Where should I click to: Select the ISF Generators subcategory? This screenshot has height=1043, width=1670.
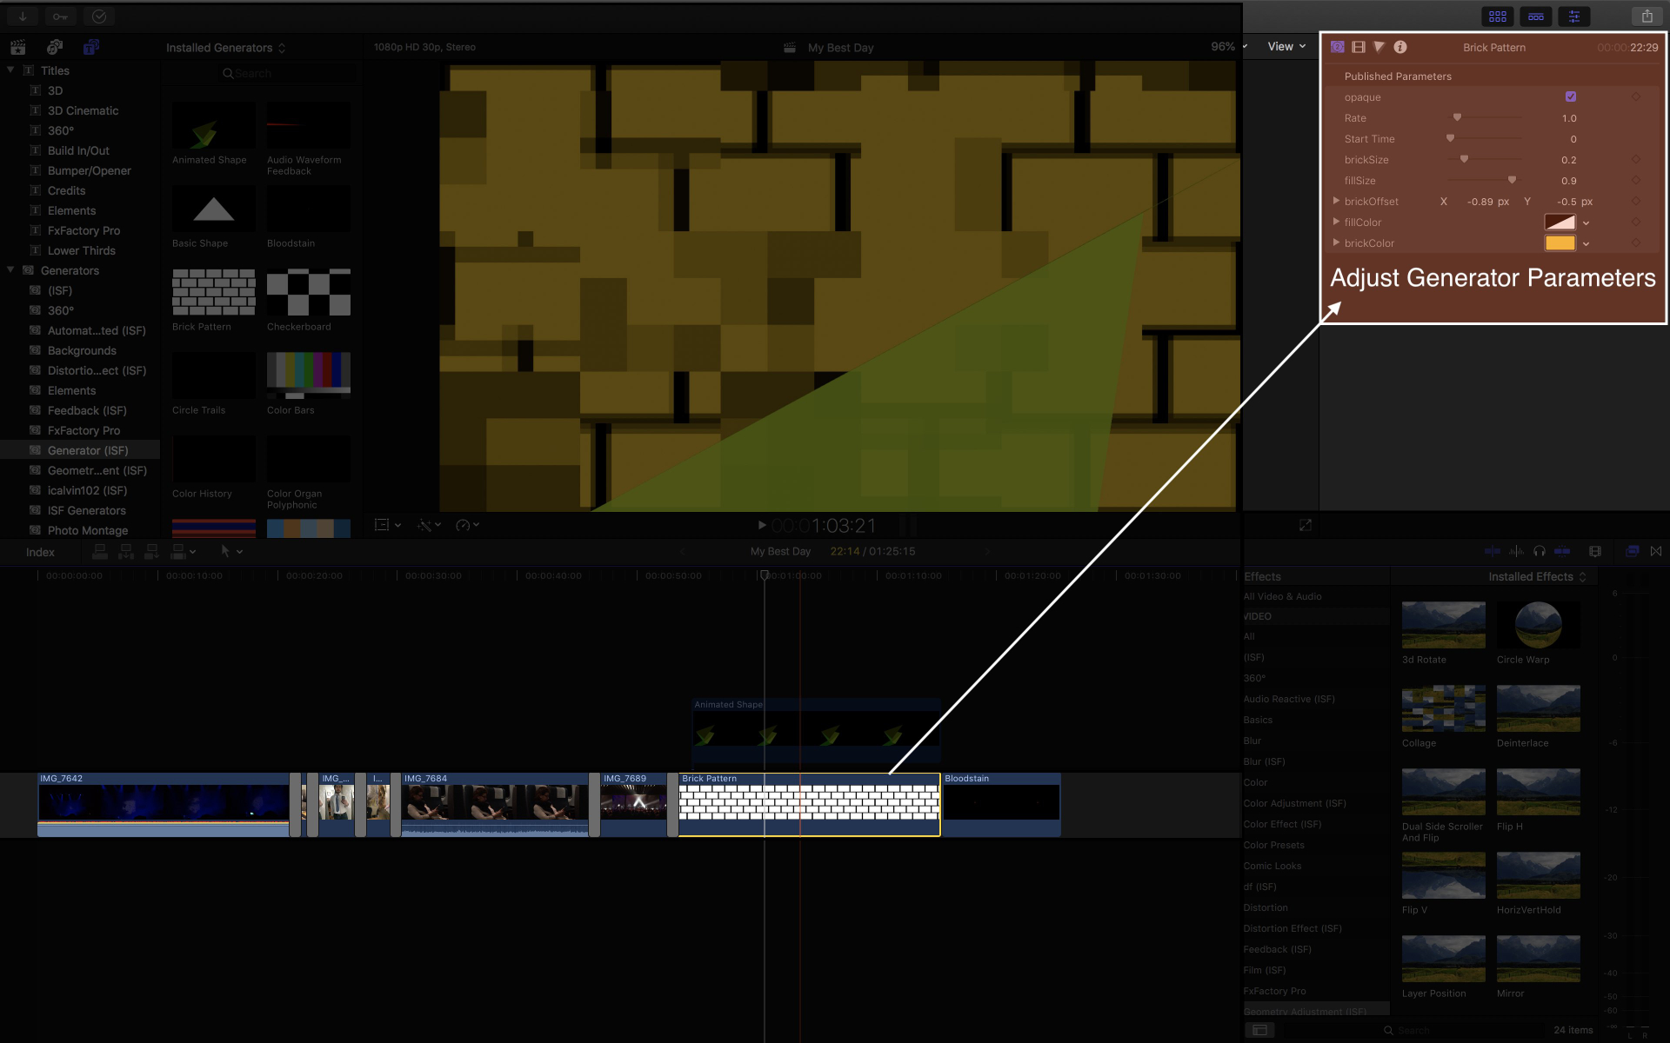coord(87,511)
